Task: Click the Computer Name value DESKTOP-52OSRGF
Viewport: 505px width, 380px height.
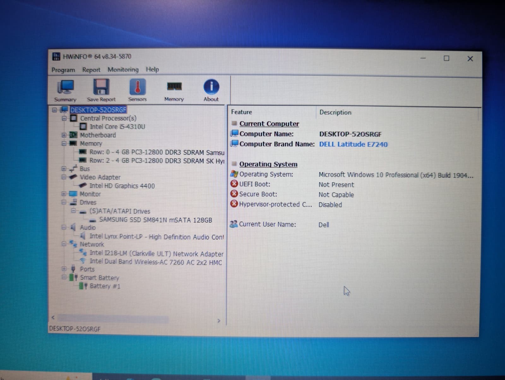Action: pos(350,134)
